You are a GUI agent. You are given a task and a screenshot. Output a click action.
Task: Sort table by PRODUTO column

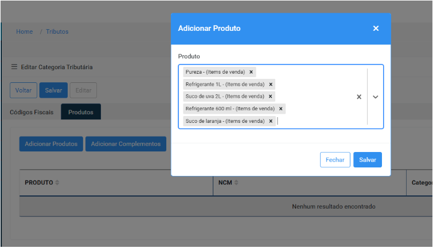tap(57, 183)
